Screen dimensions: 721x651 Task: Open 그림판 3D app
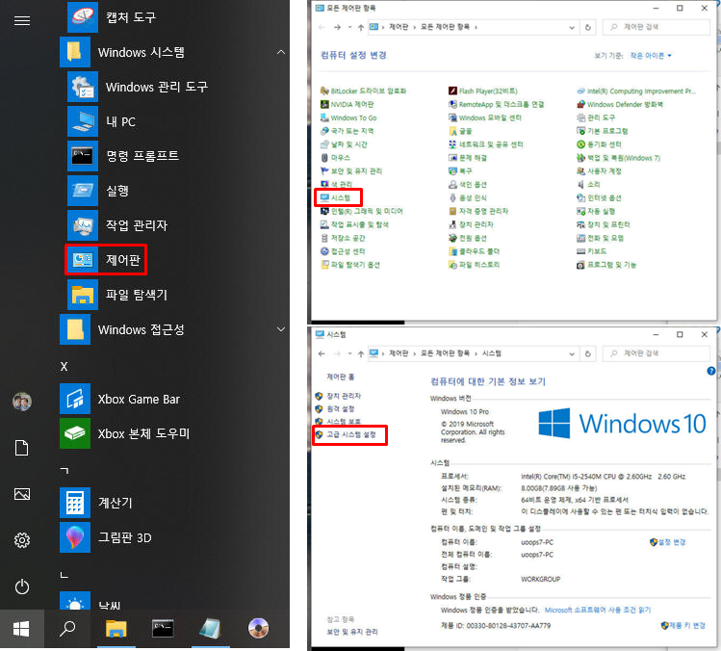[x=106, y=537]
